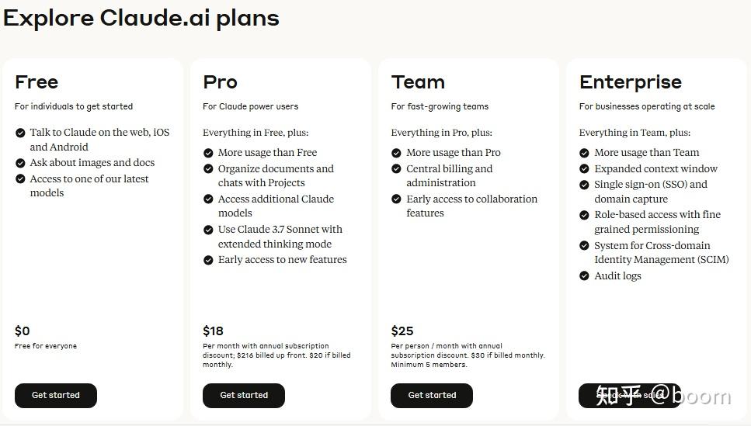Click checkmark icon next to "Expanded context window"

pos(585,169)
